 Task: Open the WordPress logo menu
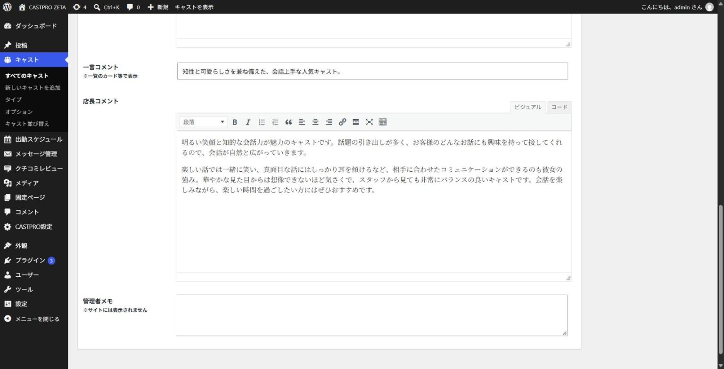[7, 7]
